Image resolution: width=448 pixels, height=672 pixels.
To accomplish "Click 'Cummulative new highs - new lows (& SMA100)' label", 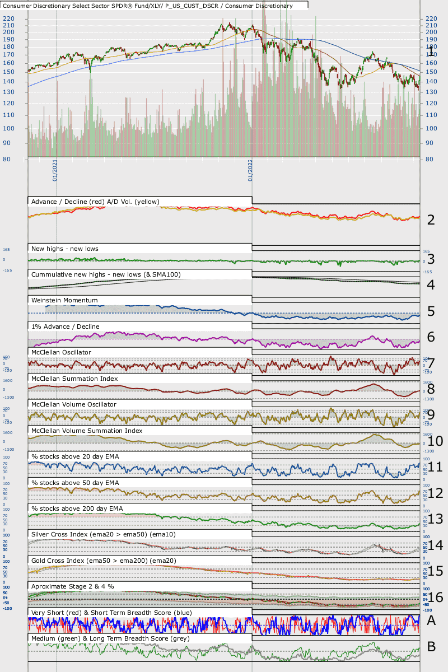I will point(105,274).
